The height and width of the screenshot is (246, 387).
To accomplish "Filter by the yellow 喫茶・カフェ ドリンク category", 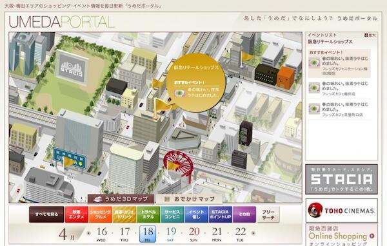I will [124, 214].
